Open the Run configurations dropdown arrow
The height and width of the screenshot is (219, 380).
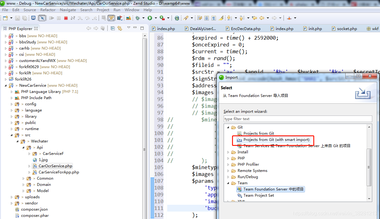(x=156, y=18)
